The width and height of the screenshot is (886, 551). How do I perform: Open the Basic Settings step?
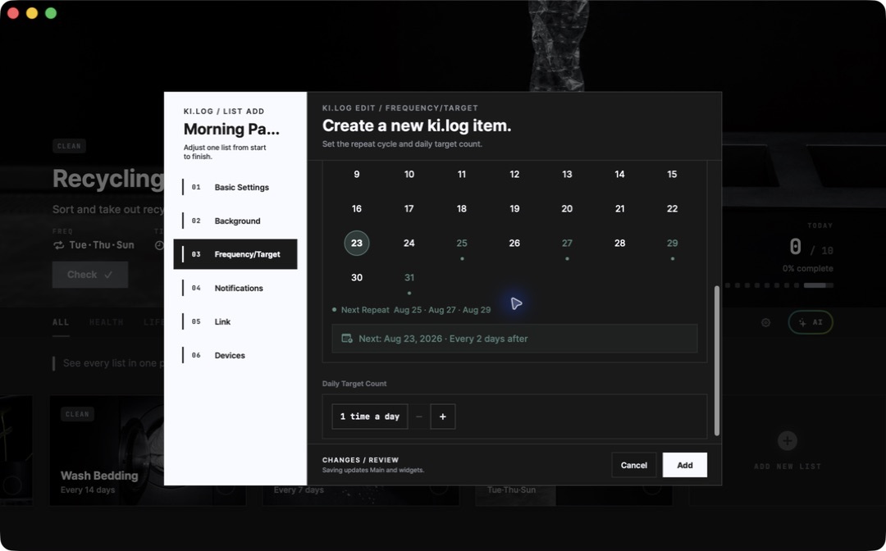pyautogui.click(x=235, y=188)
